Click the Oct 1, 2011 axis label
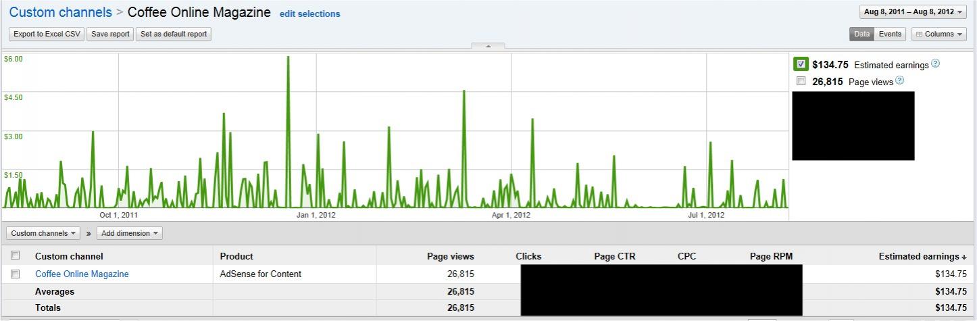 (118, 215)
